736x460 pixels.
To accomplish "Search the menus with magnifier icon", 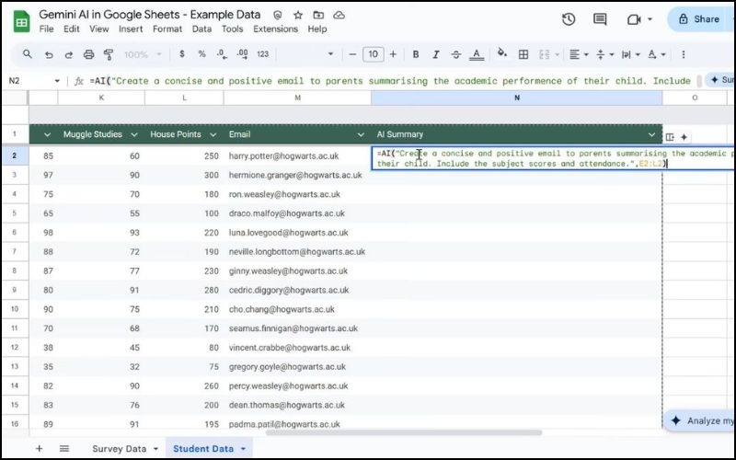I will coord(28,54).
